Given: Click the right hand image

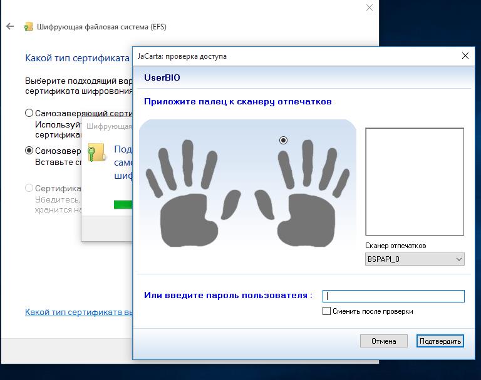Looking at the screenshot, I should [302, 193].
